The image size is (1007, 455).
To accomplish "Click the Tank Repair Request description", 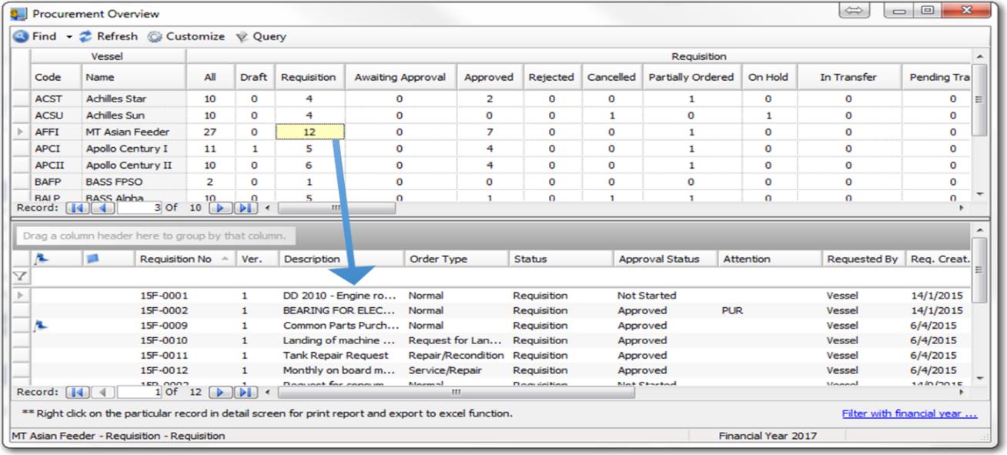I will 336,356.
